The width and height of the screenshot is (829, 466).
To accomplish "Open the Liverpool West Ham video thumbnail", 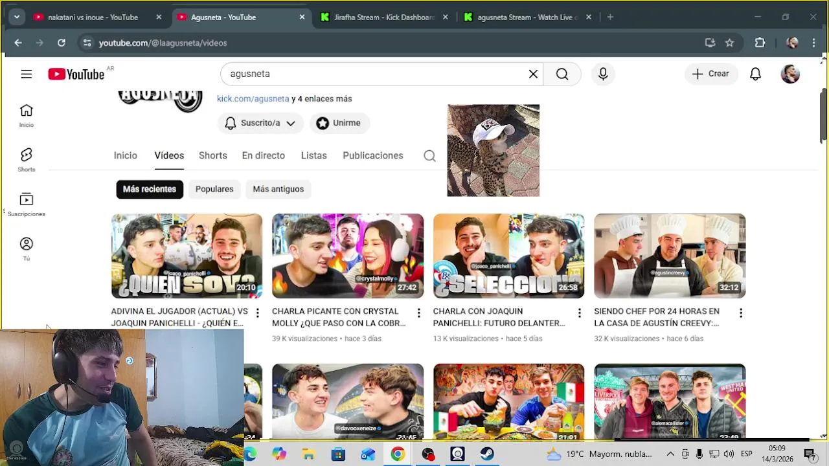I will [x=670, y=401].
